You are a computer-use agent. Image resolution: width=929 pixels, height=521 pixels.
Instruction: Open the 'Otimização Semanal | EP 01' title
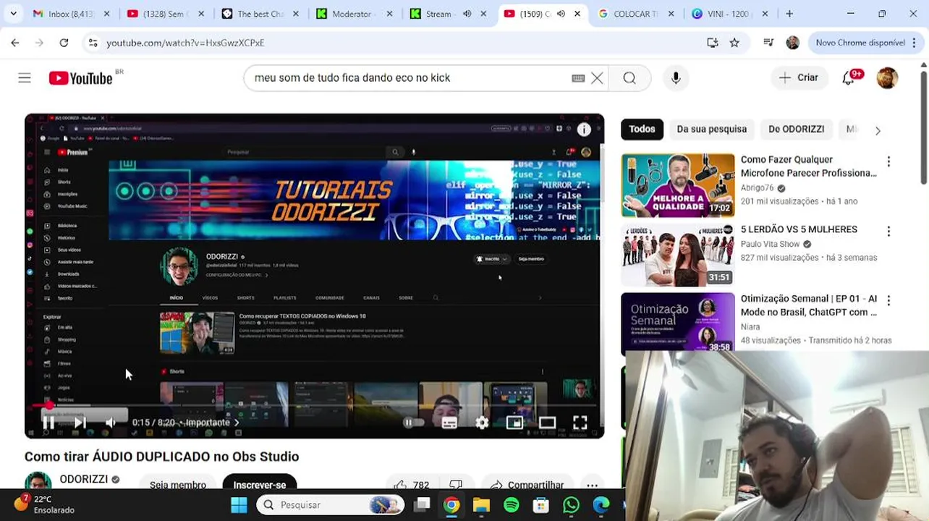coord(809,305)
